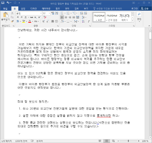Apply multilevel list
The image size is (152, 143).
tap(74, 13)
